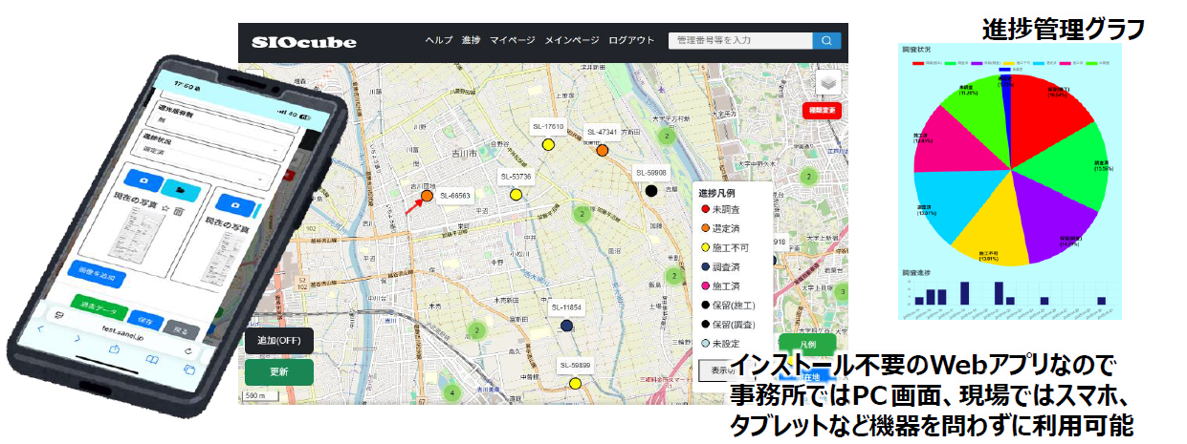1187x444 pixels.
Task: Tap the blue folder button on phone
Action: [x=181, y=189]
